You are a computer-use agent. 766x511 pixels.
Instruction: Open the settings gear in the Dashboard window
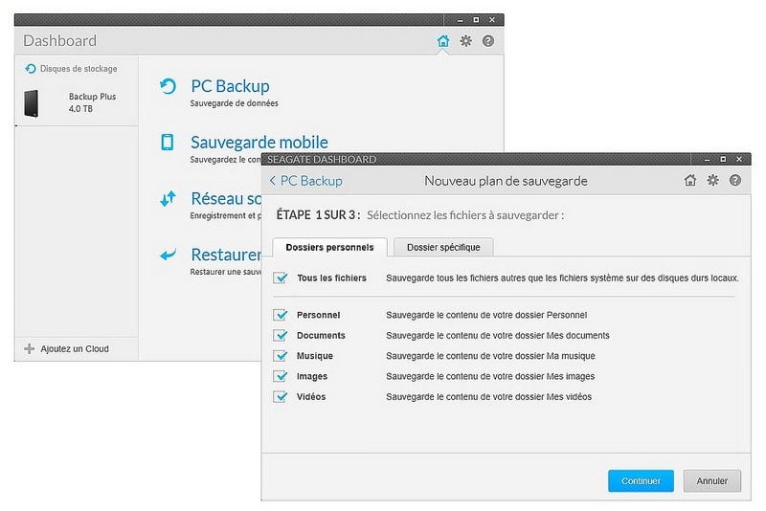[x=466, y=41]
